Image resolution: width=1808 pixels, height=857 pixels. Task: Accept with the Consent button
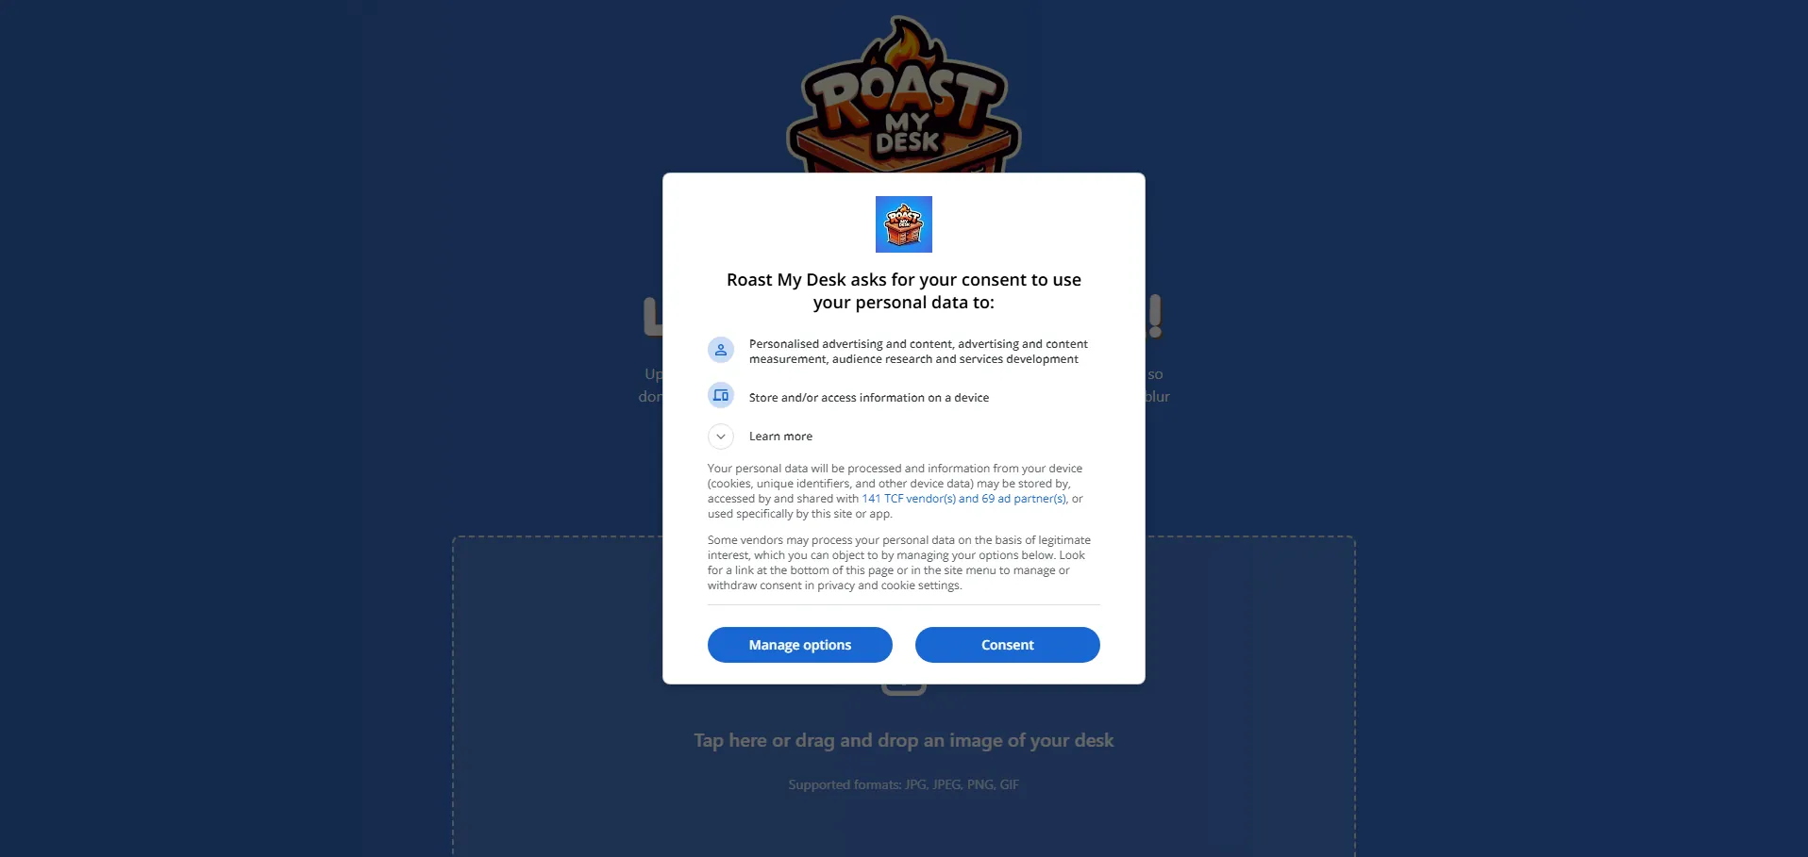tap(1008, 645)
